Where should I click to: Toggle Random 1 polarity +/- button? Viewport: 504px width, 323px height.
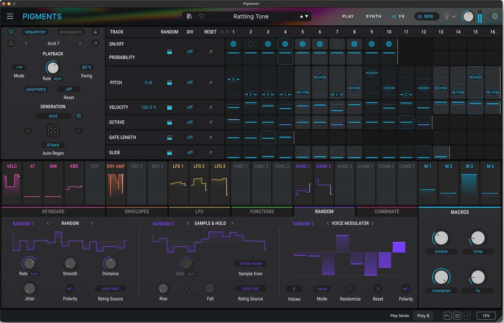(x=70, y=288)
